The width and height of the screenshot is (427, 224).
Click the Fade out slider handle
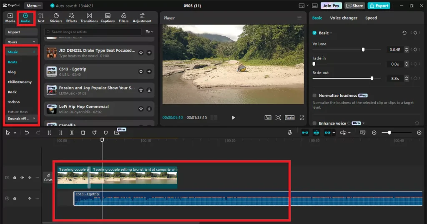click(x=372, y=78)
